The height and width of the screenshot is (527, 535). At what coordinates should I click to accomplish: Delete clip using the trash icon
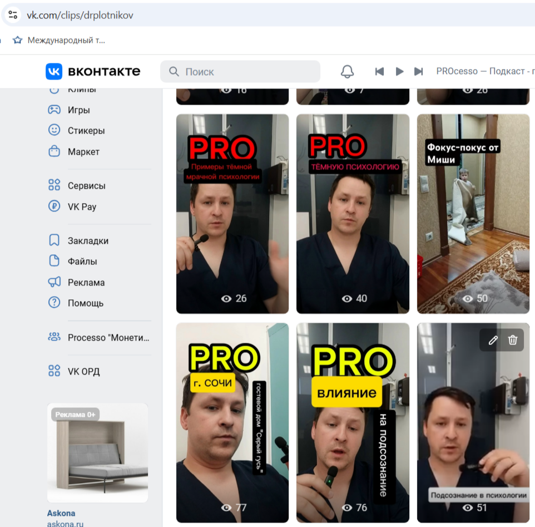513,340
